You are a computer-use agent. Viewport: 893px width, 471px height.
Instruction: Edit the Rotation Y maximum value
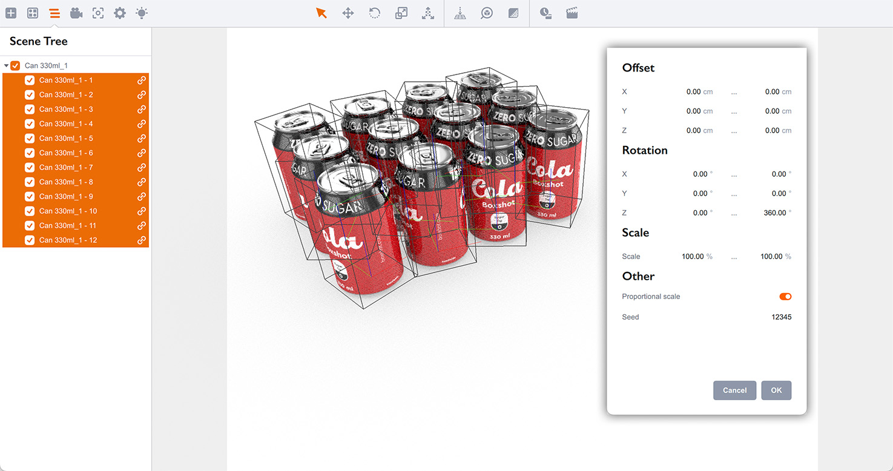[x=779, y=194]
